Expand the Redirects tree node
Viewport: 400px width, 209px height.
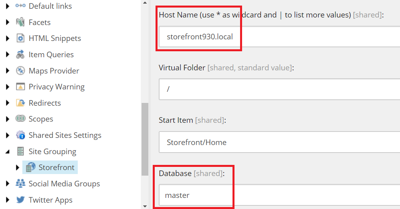(x=8, y=103)
